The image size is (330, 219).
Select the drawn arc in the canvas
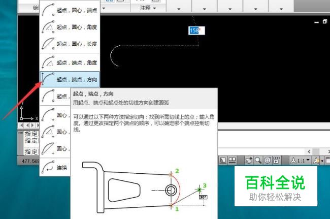(111, 55)
